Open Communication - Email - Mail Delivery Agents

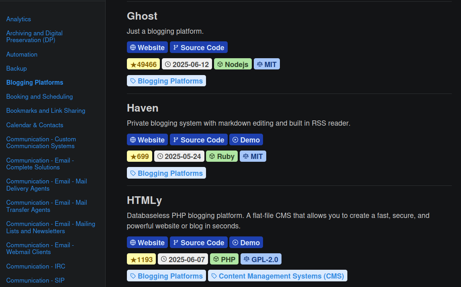(x=47, y=185)
